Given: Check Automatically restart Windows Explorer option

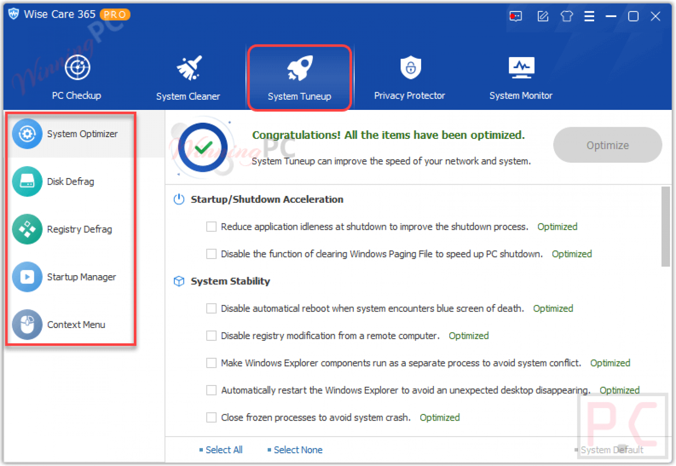Looking at the screenshot, I should coord(212,390).
